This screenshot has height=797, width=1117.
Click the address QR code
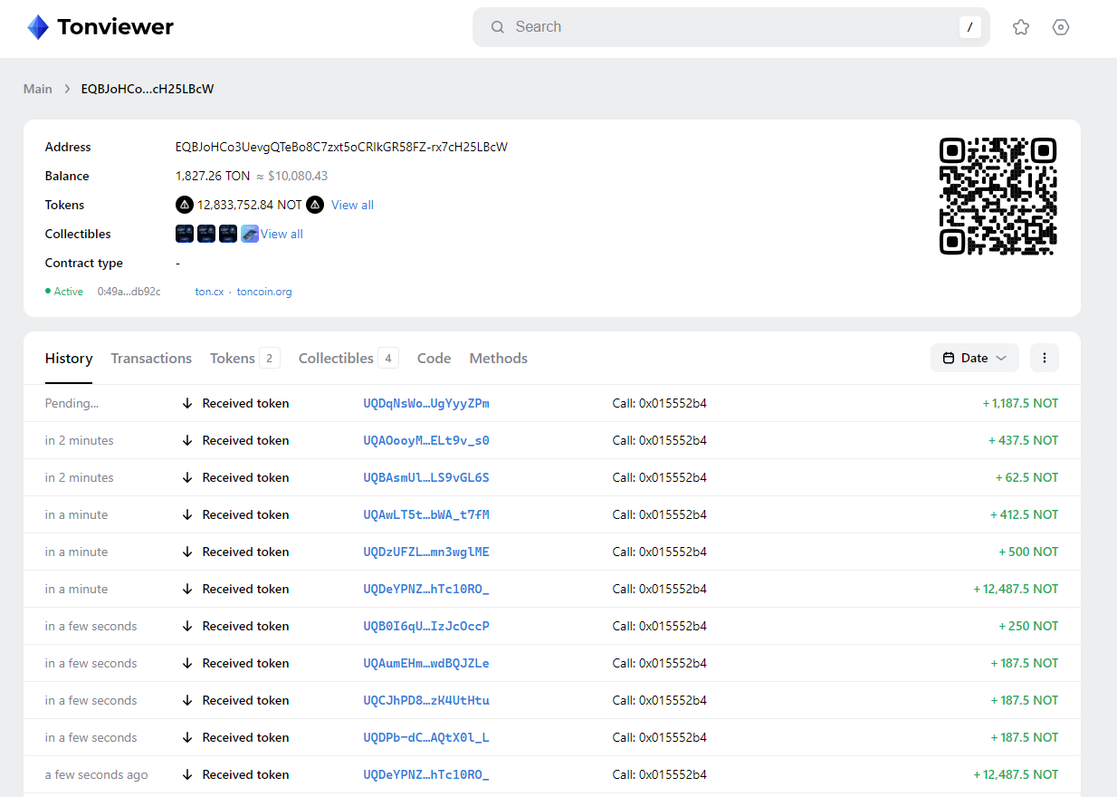pos(998,196)
